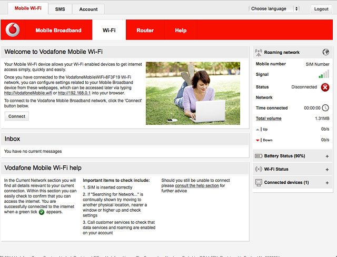Click the red disconnected status icon
Viewport: 337px width, 257px height.
325,87
